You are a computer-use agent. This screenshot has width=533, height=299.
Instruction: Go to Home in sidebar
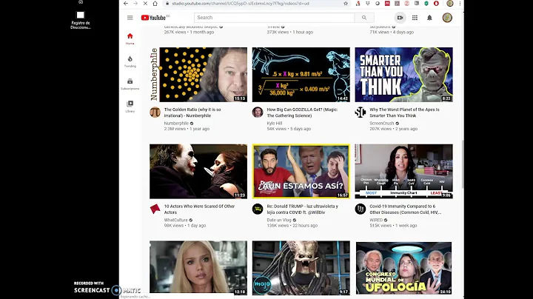130,38
